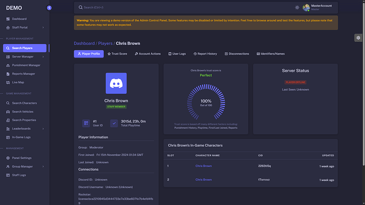This screenshot has height=205, width=365.
Task: Open Punishment Manager from the sidebar
Action: pos(25,65)
